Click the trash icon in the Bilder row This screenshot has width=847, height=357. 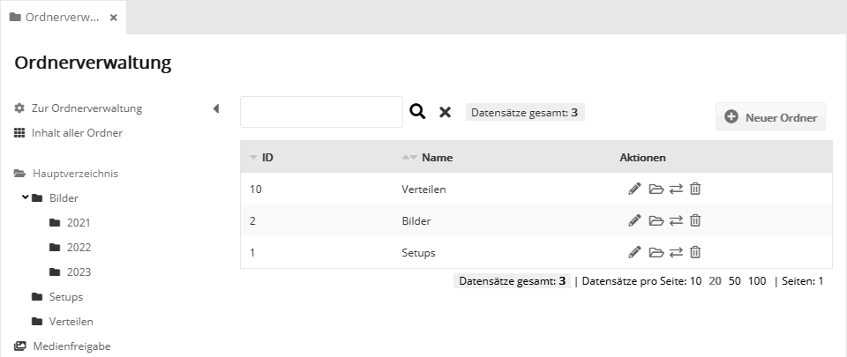pos(695,220)
